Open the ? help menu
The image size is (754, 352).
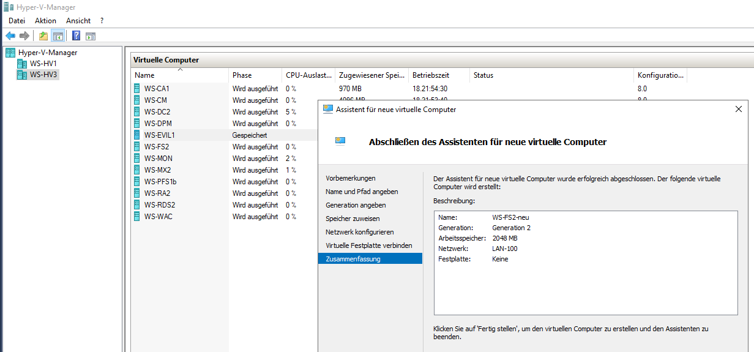click(x=102, y=21)
